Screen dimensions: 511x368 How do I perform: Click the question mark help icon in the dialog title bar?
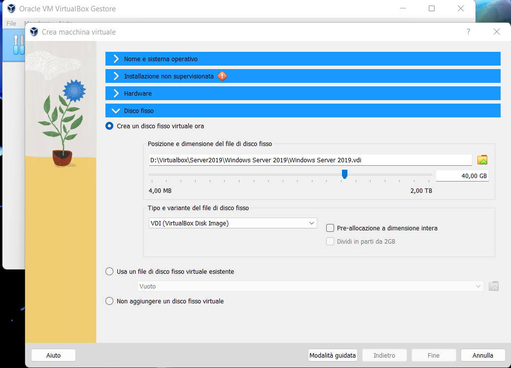click(468, 32)
